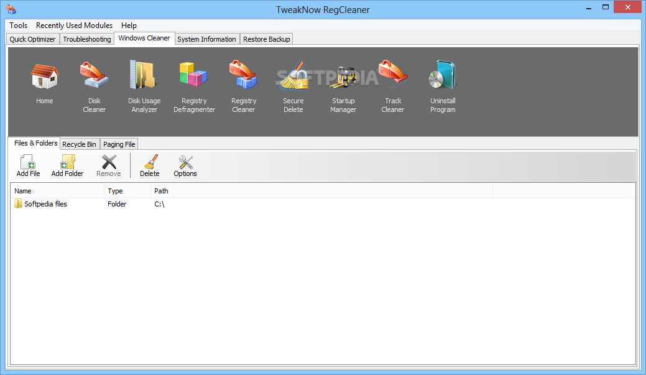Select the Softpedia files row name
The image size is (646, 375).
point(45,204)
